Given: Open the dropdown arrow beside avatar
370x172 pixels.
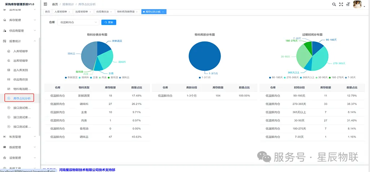Looking at the screenshot, I should [365, 6].
